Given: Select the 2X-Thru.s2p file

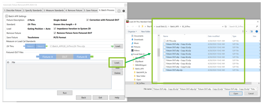Looking at the screenshot, I should pyautogui.click(x=171, y=41).
